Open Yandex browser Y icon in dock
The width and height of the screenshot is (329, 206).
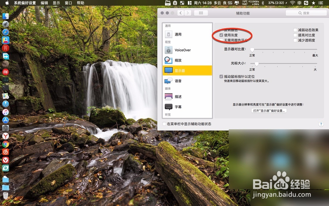tap(6, 136)
